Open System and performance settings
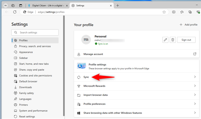This screenshot has height=119, width=201. [x=35, y=111]
